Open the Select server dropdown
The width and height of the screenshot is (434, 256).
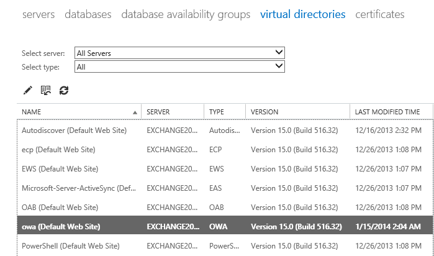pyautogui.click(x=179, y=53)
